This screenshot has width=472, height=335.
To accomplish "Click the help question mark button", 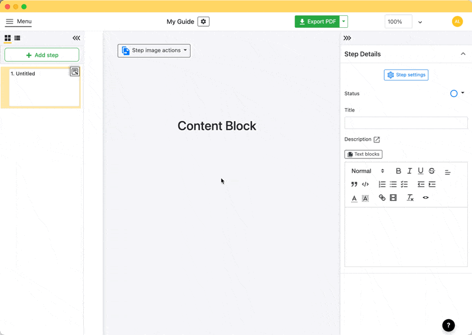I will coord(448,325).
